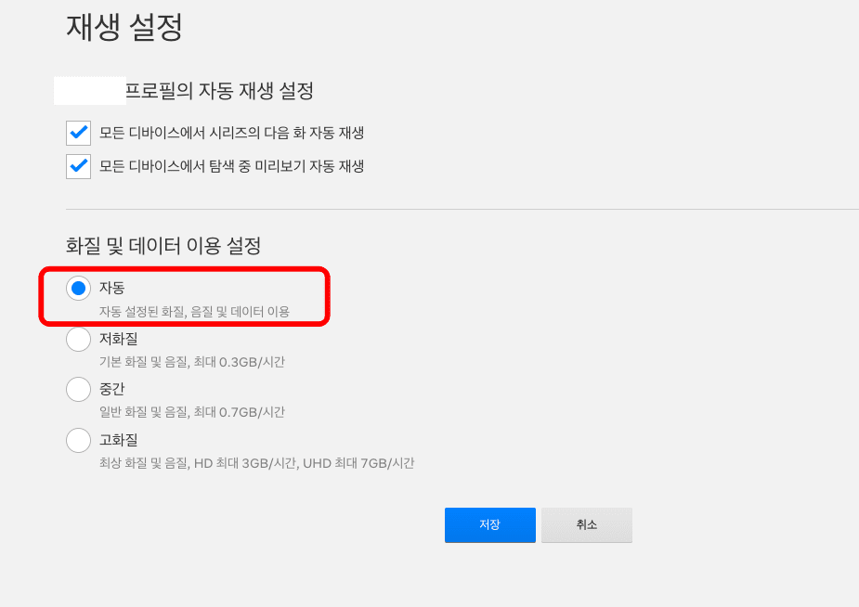Cancel changes with the 취소 button
The image size is (859, 607).
coord(587,525)
